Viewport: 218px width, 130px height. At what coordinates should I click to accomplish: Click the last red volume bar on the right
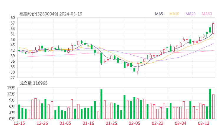(x=213, y=107)
